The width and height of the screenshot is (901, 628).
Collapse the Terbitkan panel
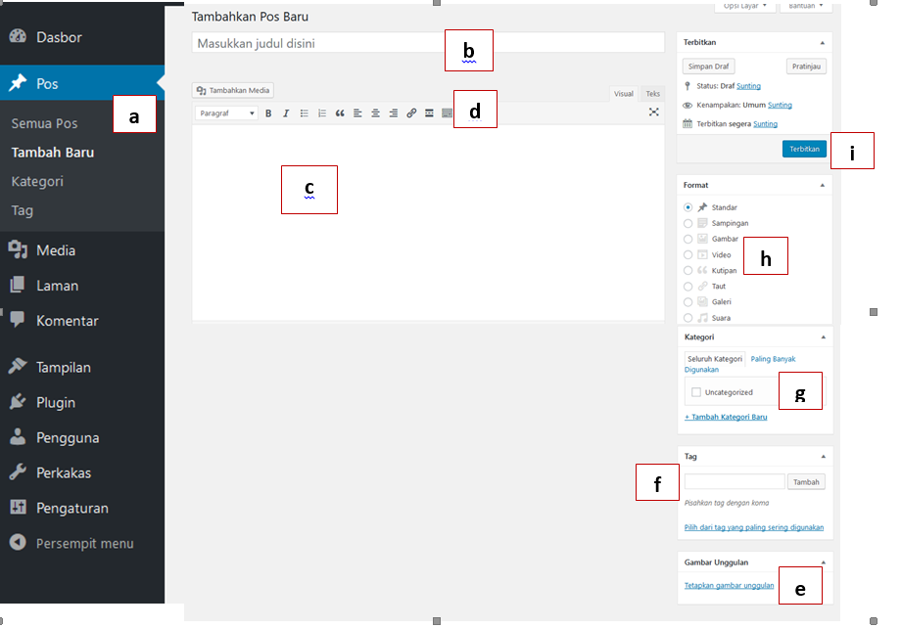pyautogui.click(x=822, y=43)
